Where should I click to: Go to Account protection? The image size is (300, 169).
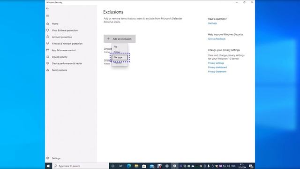coord(62,37)
